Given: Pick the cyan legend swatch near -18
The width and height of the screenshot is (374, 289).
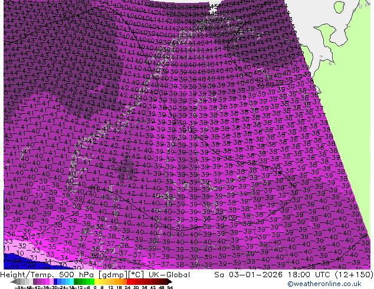Looking at the screenshot, I should [71, 281].
